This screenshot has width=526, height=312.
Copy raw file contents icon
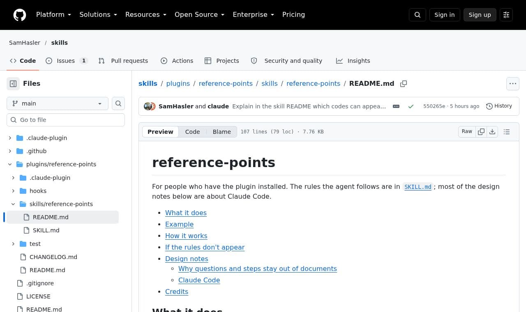coord(481,132)
